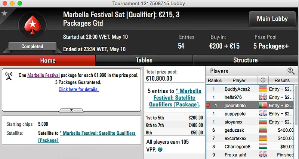Screen dimensions: 299x159
Task: Click the globe country column header
Action: 263,80
